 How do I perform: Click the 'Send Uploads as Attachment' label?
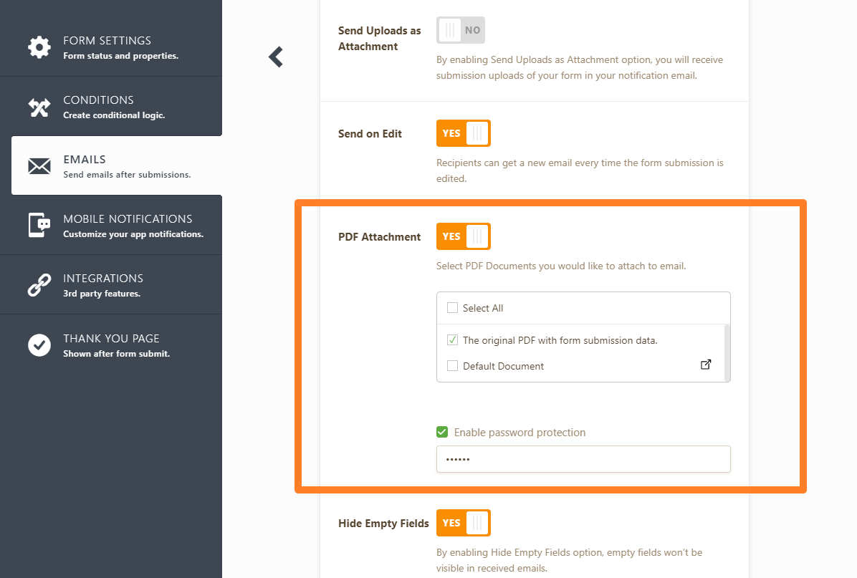(379, 38)
